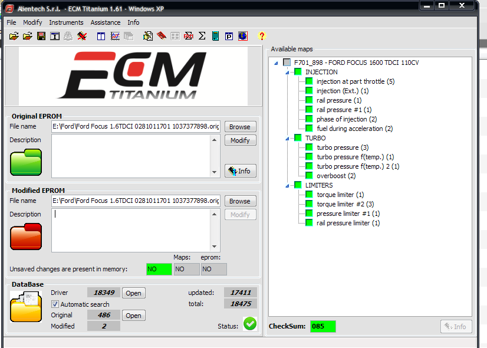487x348 pixels.
Task: Click up arrow of Original Description scrollbar
Action: click(214, 140)
